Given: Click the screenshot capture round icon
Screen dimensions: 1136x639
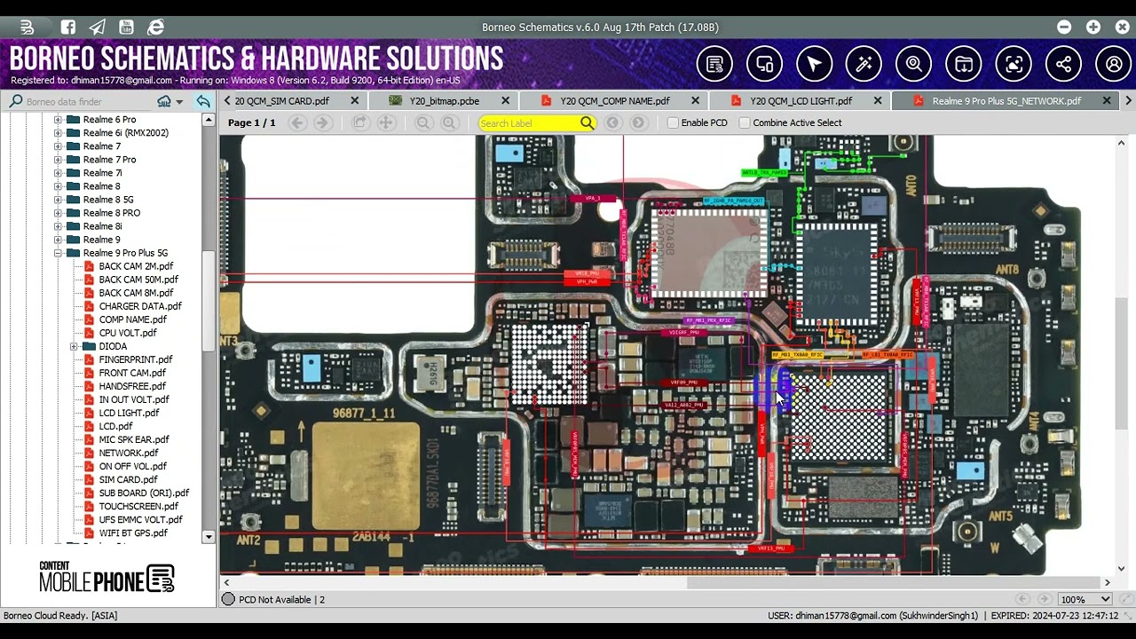Looking at the screenshot, I should (1014, 64).
